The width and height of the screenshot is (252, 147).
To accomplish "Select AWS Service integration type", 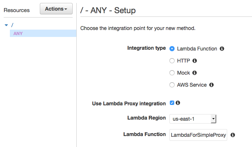I will tap(172, 85).
